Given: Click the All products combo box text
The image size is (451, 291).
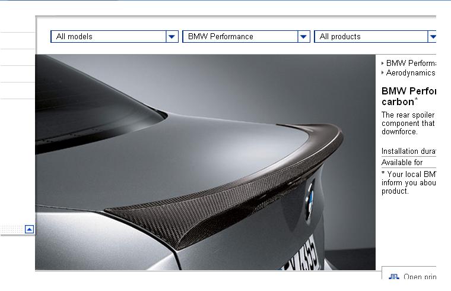Looking at the screenshot, I should point(370,36).
